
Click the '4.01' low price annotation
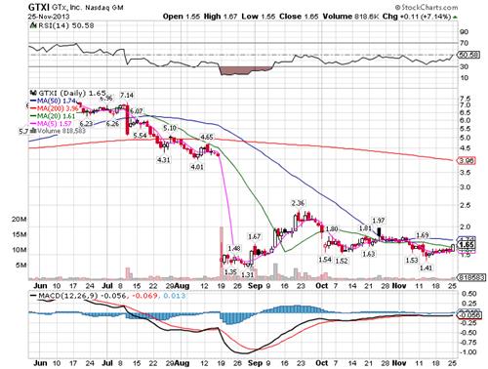197,167
